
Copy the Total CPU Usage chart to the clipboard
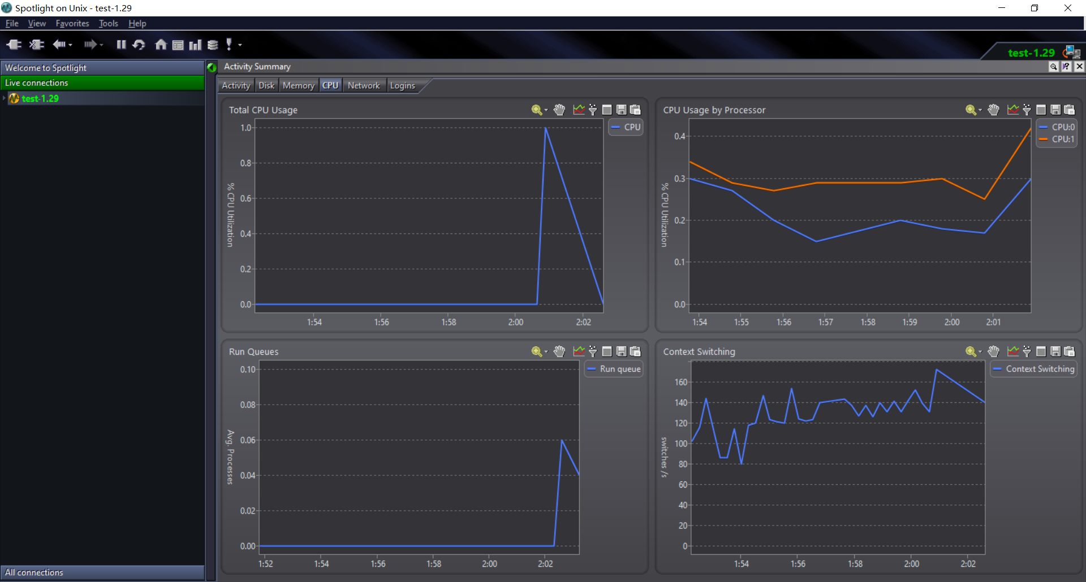635,110
